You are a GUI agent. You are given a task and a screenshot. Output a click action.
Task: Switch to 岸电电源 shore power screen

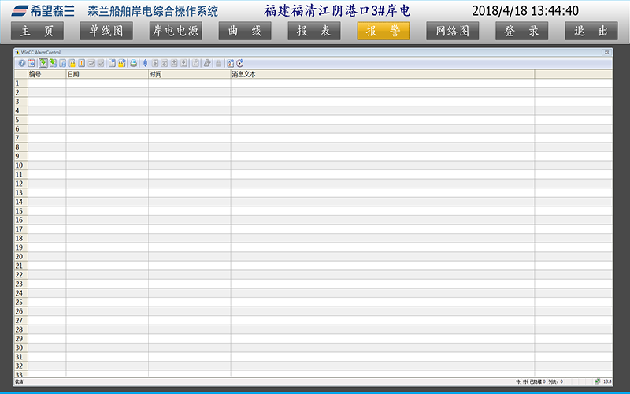coord(176,31)
